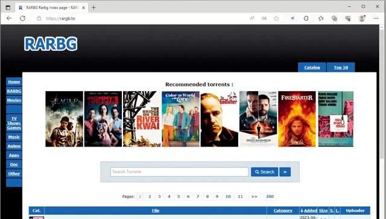Screen dimensions: 386x219
Task: Click the RARBG logo
Action: [51, 44]
